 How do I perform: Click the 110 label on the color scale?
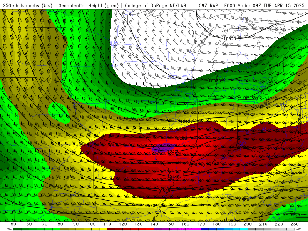click(107, 224)
